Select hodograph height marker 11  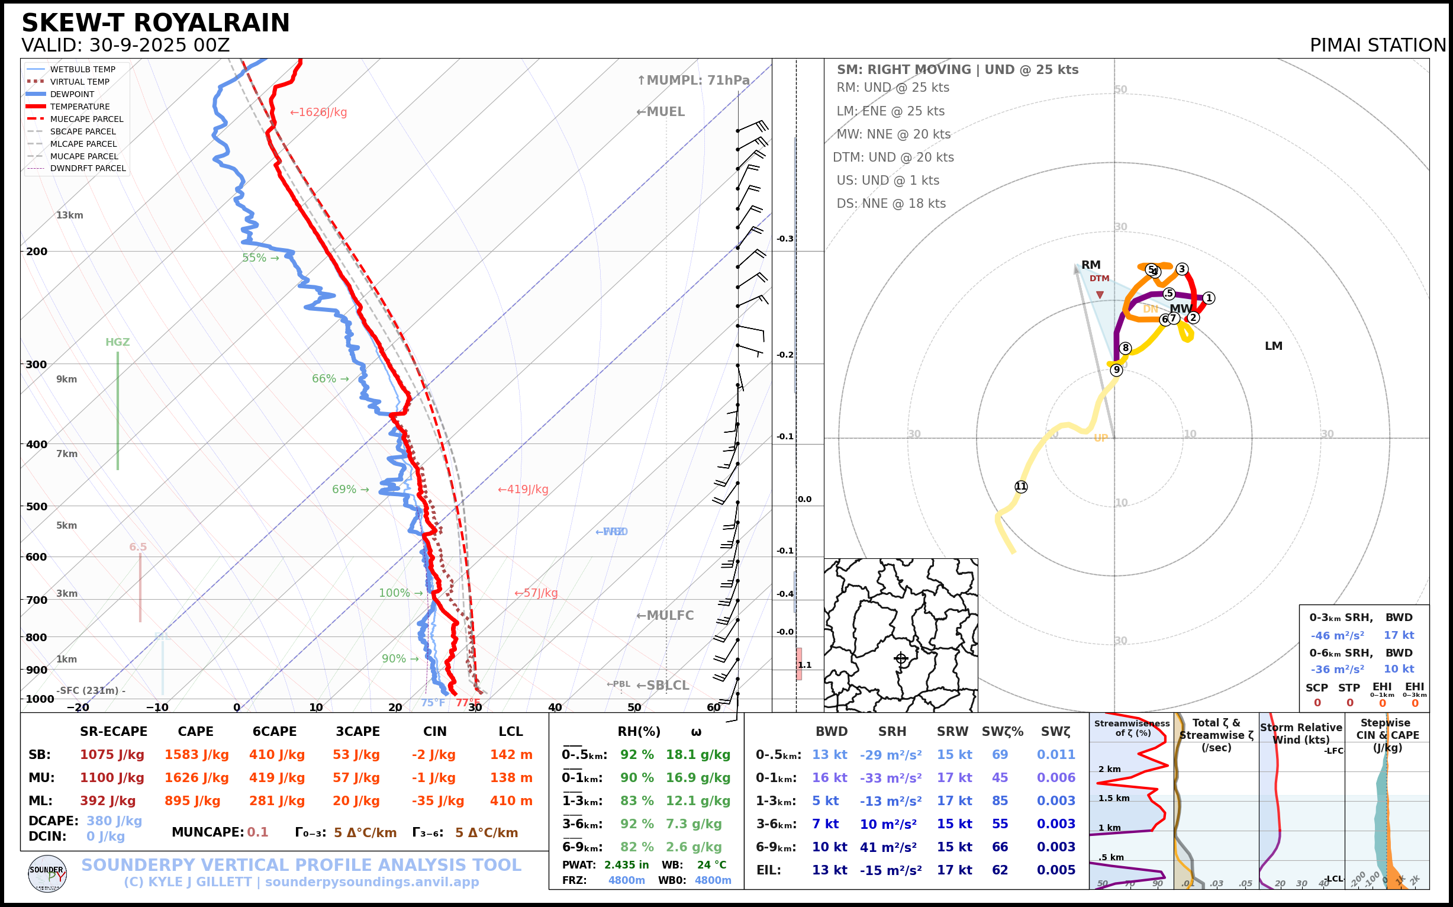[1020, 487]
